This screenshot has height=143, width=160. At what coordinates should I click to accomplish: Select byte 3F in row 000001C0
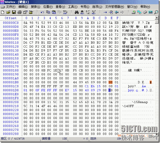click(61, 86)
